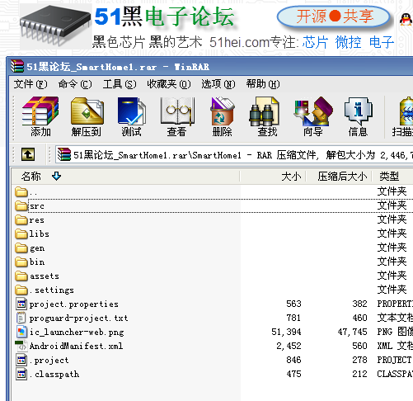Click the packed size value '460'
413x401 pixels.
(360, 318)
